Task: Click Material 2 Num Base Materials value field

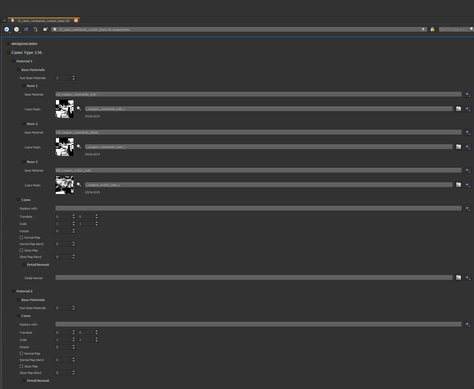Action: 63,308
